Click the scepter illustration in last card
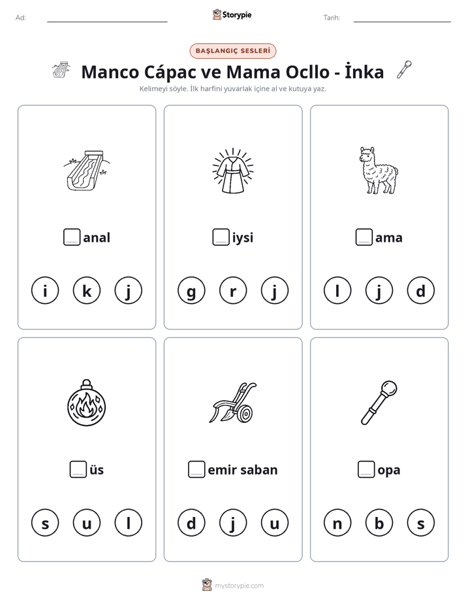Screen dimensions: 466x604 379,403
